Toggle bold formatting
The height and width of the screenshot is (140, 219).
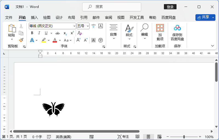32,33
